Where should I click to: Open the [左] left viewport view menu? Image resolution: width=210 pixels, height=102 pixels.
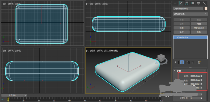[x=5, y=51]
